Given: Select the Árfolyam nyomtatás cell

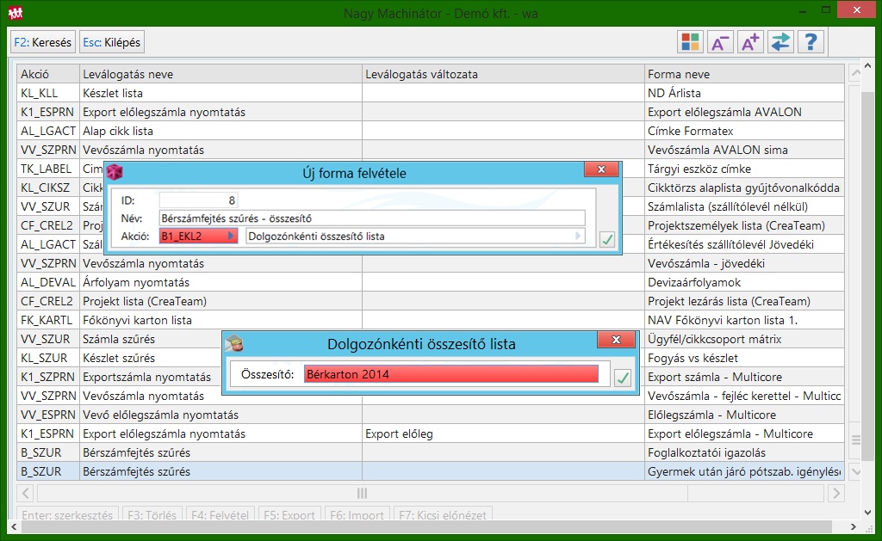Looking at the screenshot, I should point(220,283).
